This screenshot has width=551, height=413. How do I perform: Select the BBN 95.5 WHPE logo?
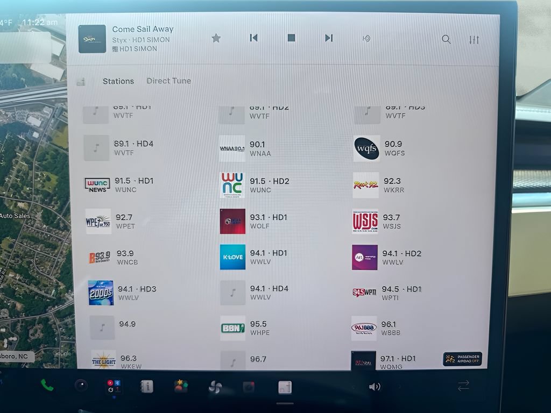[232, 328]
